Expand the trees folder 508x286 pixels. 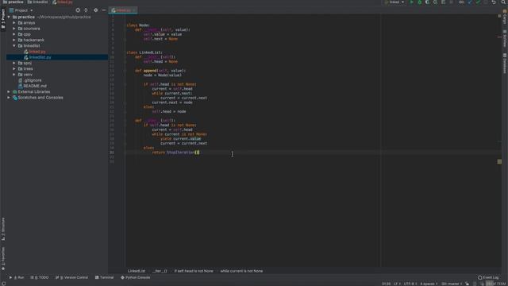[14, 69]
